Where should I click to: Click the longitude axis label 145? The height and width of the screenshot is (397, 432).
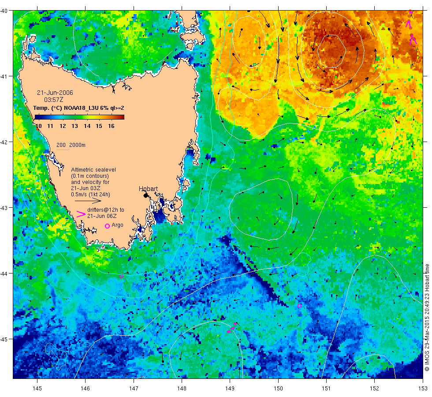coord(37,389)
